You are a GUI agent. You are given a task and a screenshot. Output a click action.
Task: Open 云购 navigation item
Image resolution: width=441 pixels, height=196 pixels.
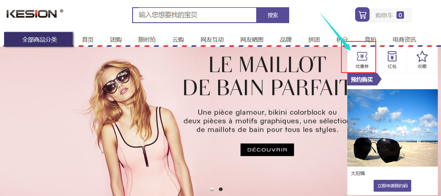178,40
